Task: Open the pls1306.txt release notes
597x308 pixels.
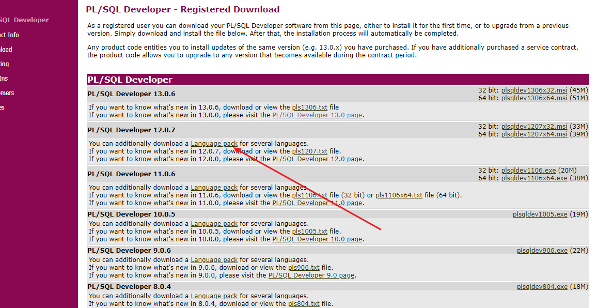Action: [309, 107]
